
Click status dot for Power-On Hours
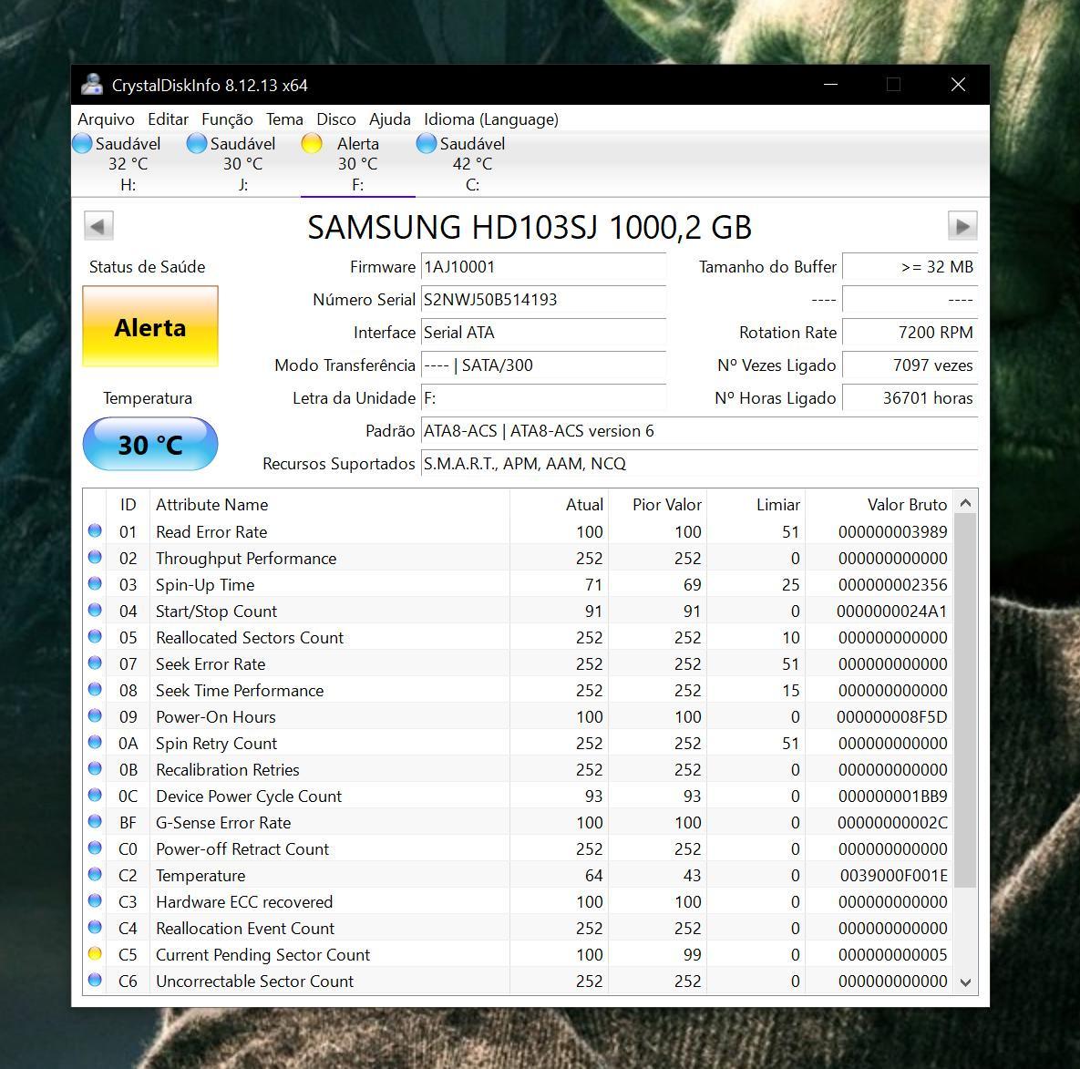tap(95, 715)
